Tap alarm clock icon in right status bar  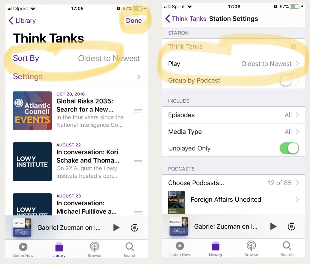pyautogui.click(x=275, y=7)
